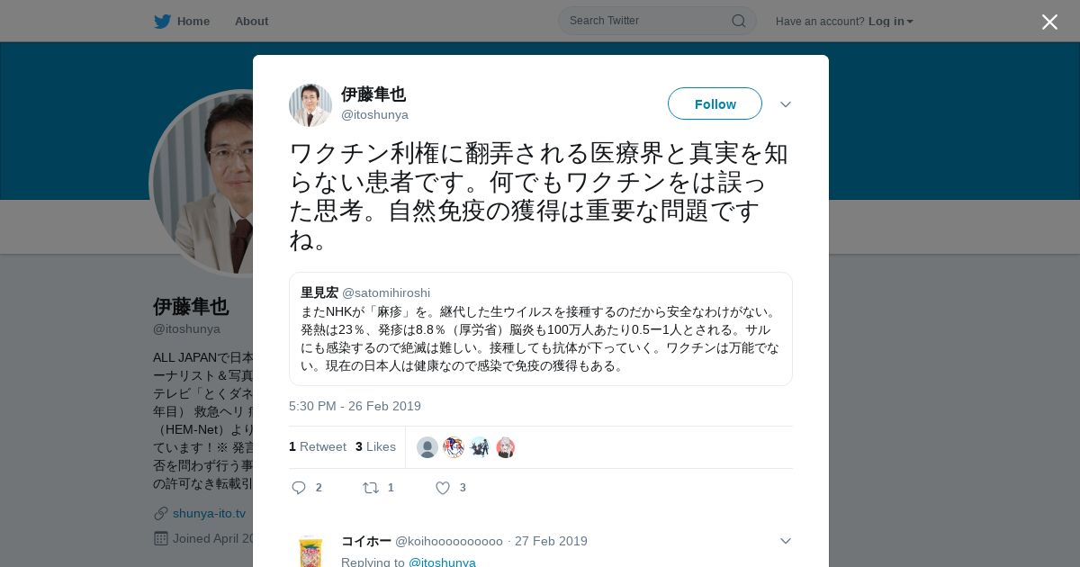The width and height of the screenshot is (1080, 567).
Task: Go to Home in top navigation
Action: pos(193,21)
